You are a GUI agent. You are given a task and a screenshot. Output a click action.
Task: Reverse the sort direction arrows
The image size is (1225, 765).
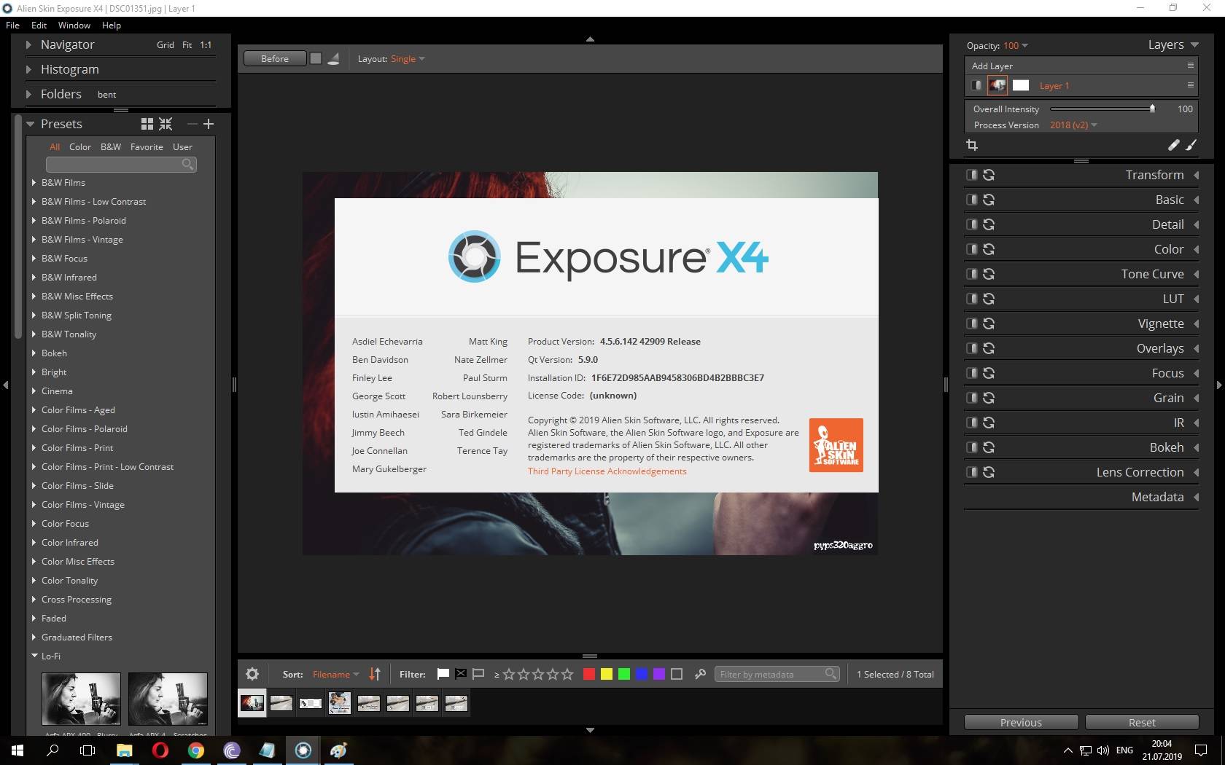(375, 674)
